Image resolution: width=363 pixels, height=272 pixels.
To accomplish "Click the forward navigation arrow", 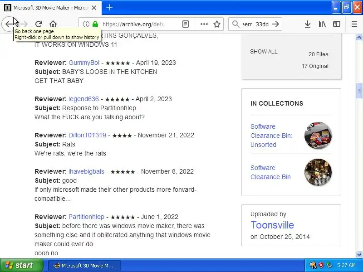I will pyautogui.click(x=24, y=24).
